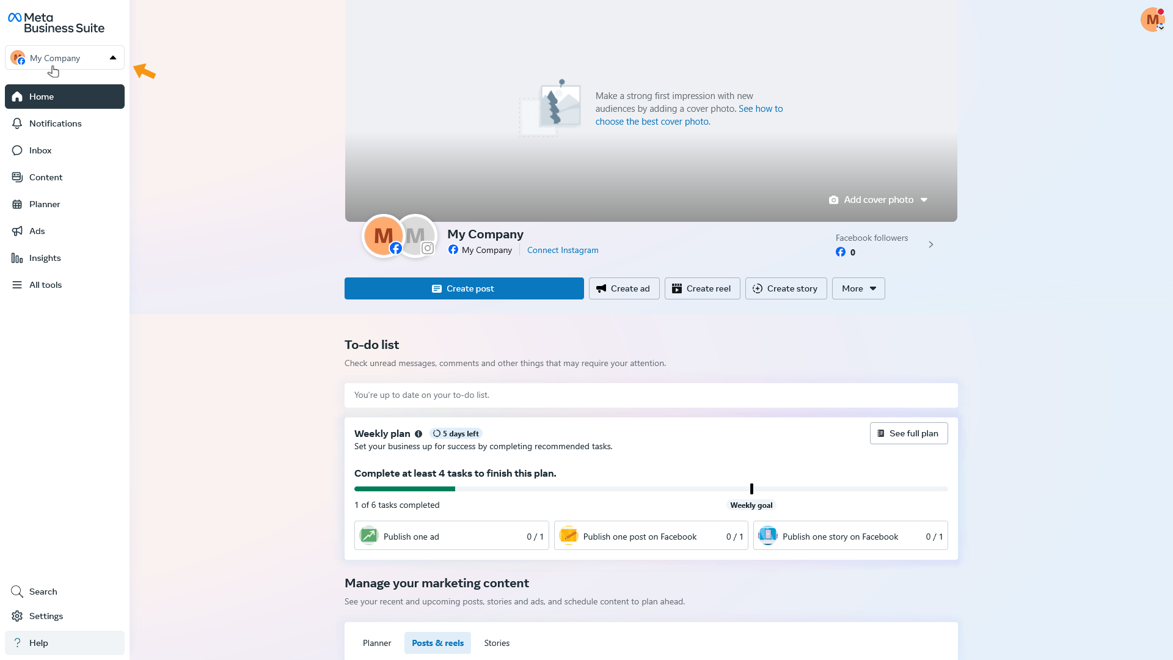Screen dimensions: 1173x660
Task: Open the Publish one ad task
Action: [451, 536]
